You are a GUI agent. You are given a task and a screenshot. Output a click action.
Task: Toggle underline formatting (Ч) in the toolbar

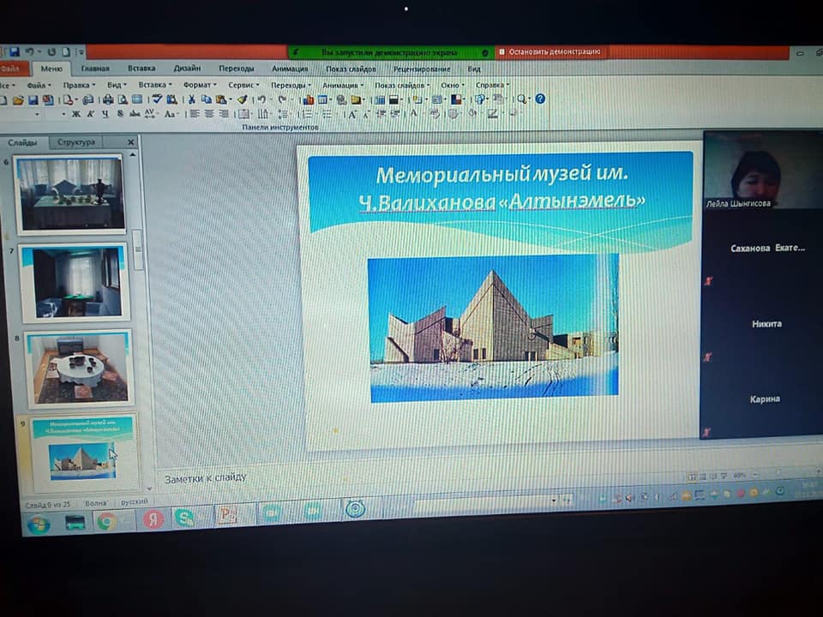coord(105,113)
